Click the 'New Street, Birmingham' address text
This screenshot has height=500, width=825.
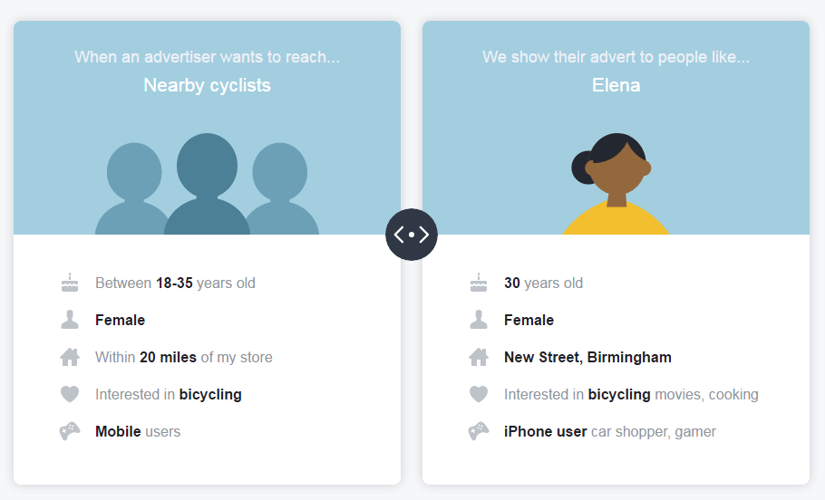click(587, 357)
